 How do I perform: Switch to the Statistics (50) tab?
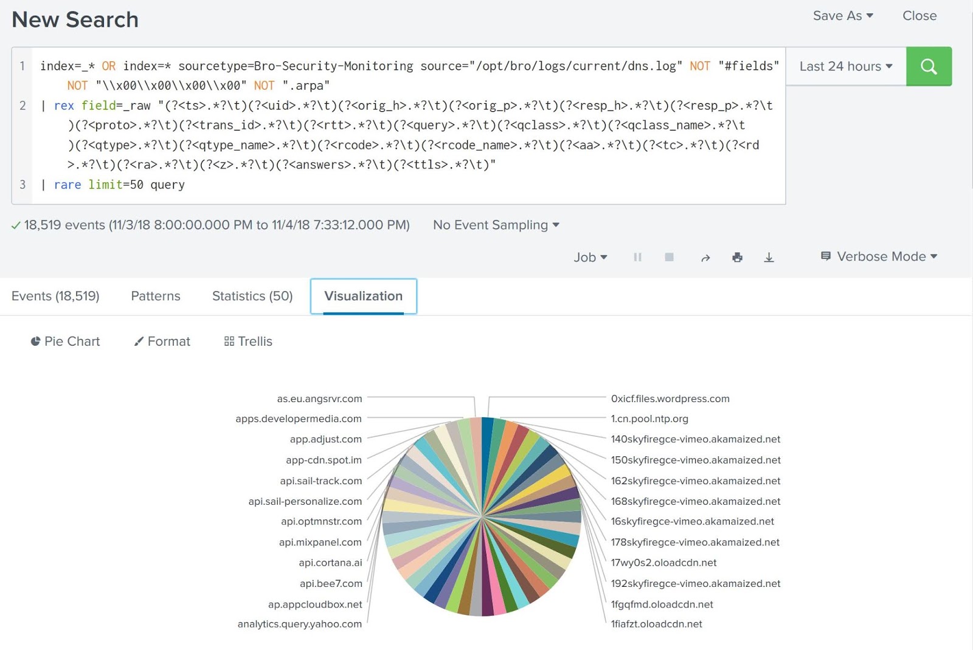click(x=252, y=296)
